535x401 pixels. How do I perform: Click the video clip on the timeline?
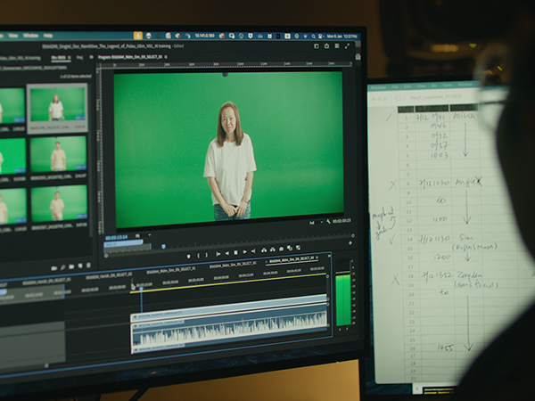[228, 307]
